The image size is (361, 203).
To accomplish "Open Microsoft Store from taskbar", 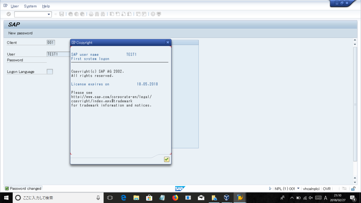I will pyautogui.click(x=149, y=198).
